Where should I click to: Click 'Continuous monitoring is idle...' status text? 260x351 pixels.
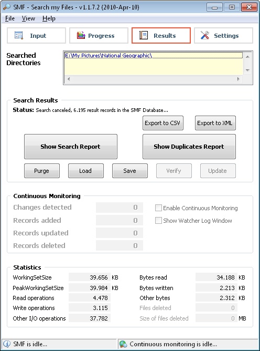point(173,344)
